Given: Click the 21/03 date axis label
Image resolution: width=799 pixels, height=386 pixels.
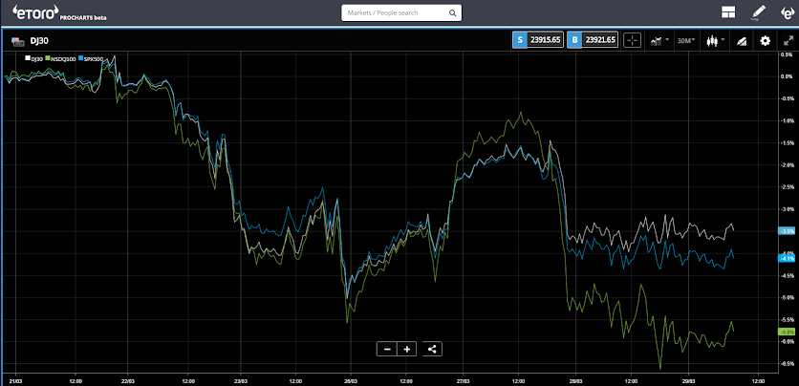Looking at the screenshot, I should pyautogui.click(x=16, y=380).
